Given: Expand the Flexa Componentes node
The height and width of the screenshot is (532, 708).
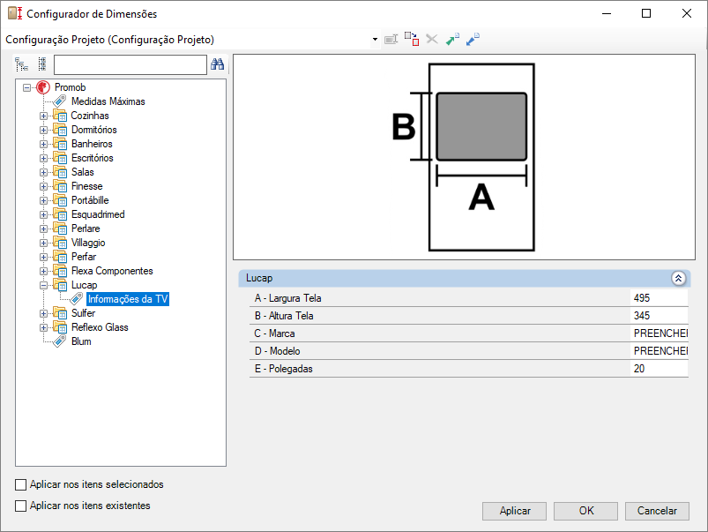Looking at the screenshot, I should [43, 271].
